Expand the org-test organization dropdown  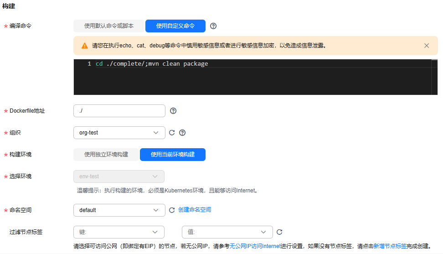pos(119,133)
